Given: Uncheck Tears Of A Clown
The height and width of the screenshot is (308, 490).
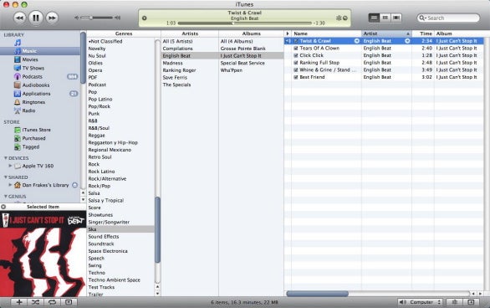Looking at the screenshot, I should click(296, 49).
